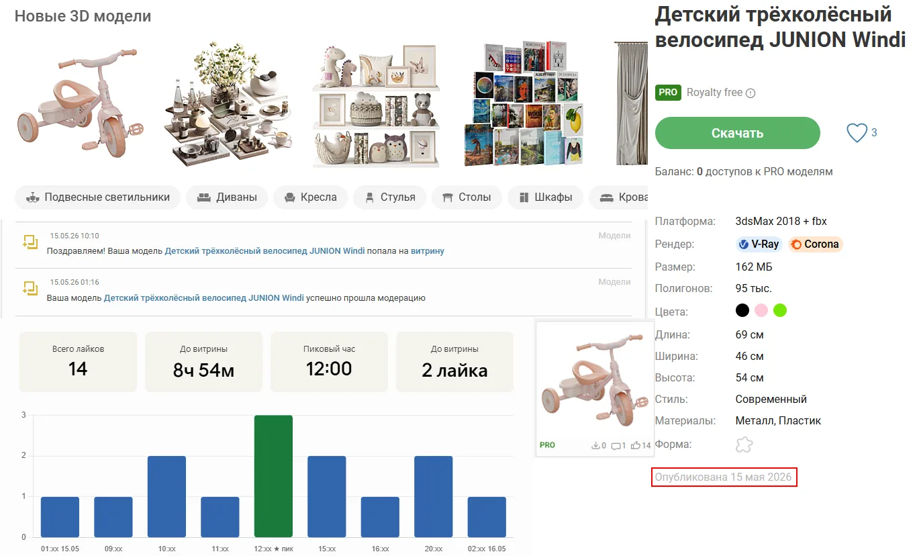This screenshot has width=917, height=556.
Task: Open the curtain model thumbnail
Action: click(631, 103)
